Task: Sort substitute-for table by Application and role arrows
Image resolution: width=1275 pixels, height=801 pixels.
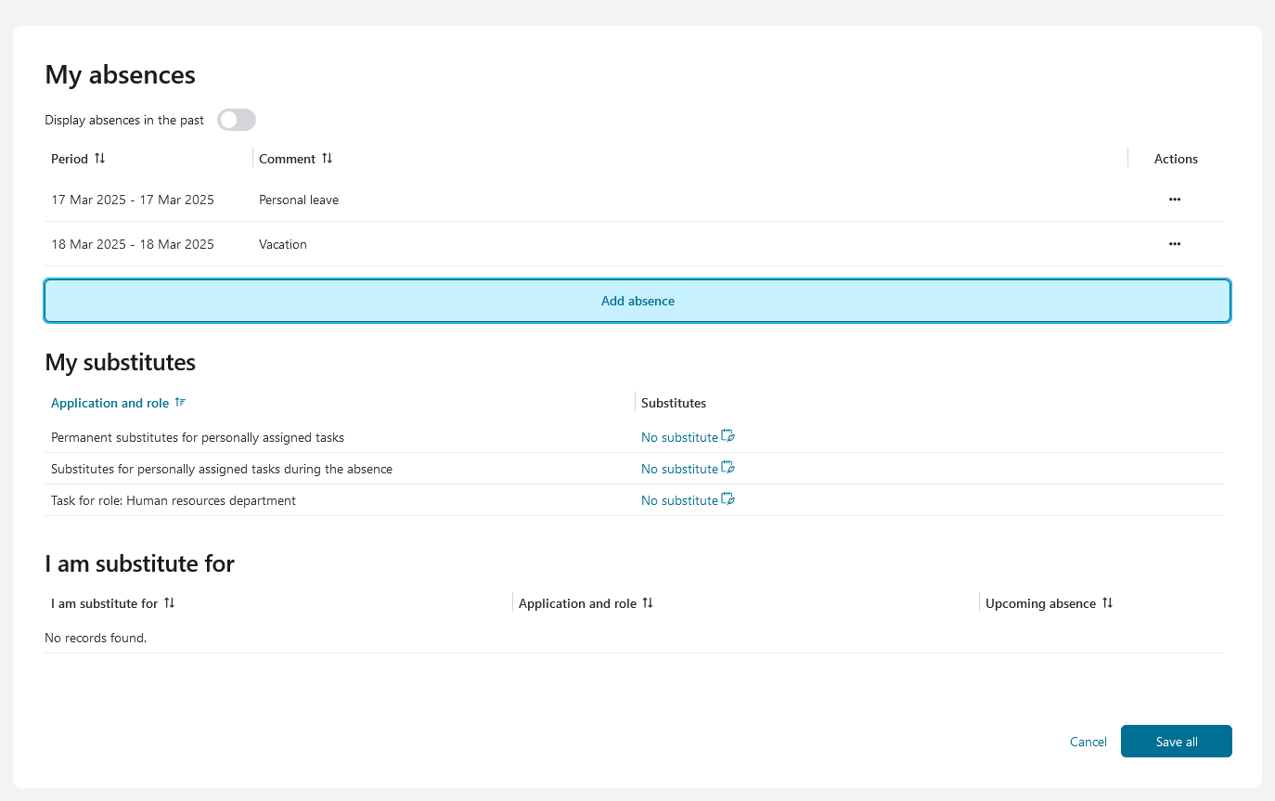Action: click(648, 603)
